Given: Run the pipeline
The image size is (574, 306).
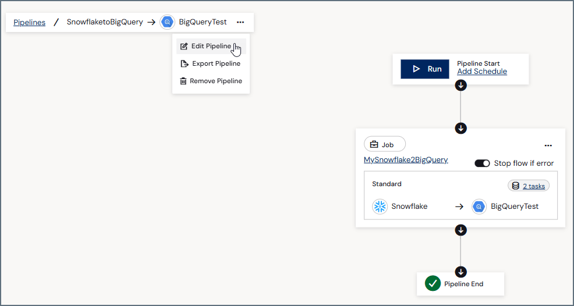Looking at the screenshot, I should pyautogui.click(x=424, y=69).
